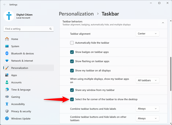Screen dimensions: 172x125
Task: Open Bluetooth & devices icon
Action: [7, 53]
